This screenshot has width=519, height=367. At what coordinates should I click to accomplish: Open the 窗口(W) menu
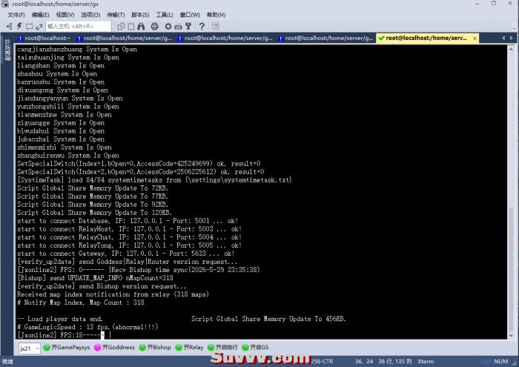tap(190, 15)
